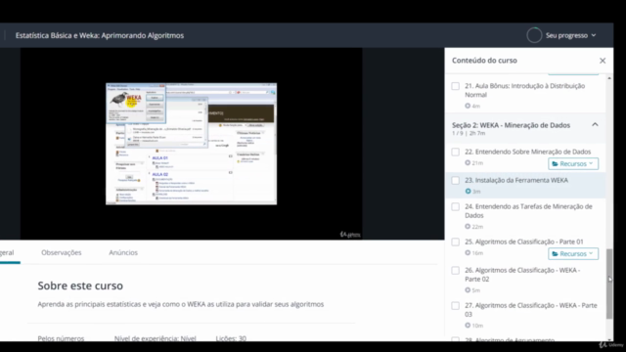
Task: Close the Conteúdo do curso panel
Action: 603,61
